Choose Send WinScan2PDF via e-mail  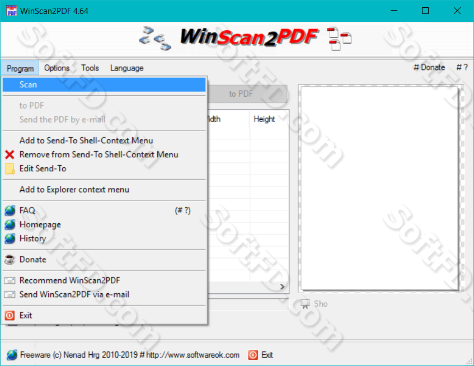coord(104,294)
